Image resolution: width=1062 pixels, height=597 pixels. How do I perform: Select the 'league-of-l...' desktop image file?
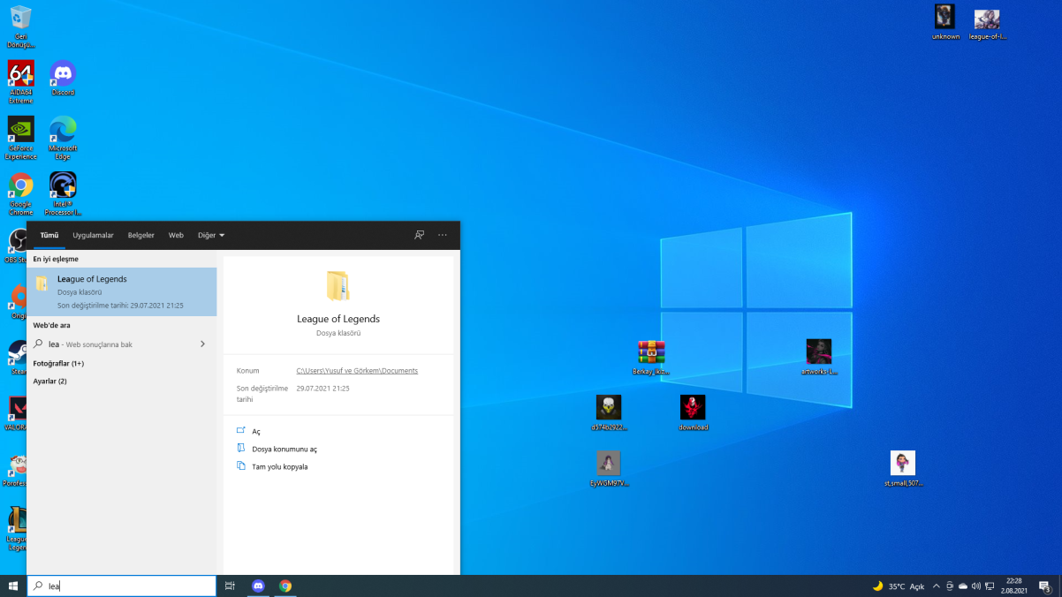[x=987, y=25]
